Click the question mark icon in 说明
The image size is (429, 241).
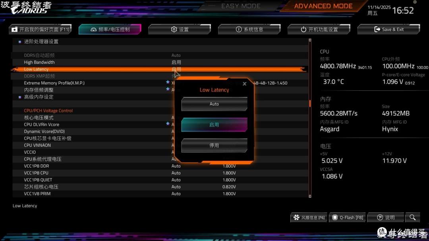380,218
